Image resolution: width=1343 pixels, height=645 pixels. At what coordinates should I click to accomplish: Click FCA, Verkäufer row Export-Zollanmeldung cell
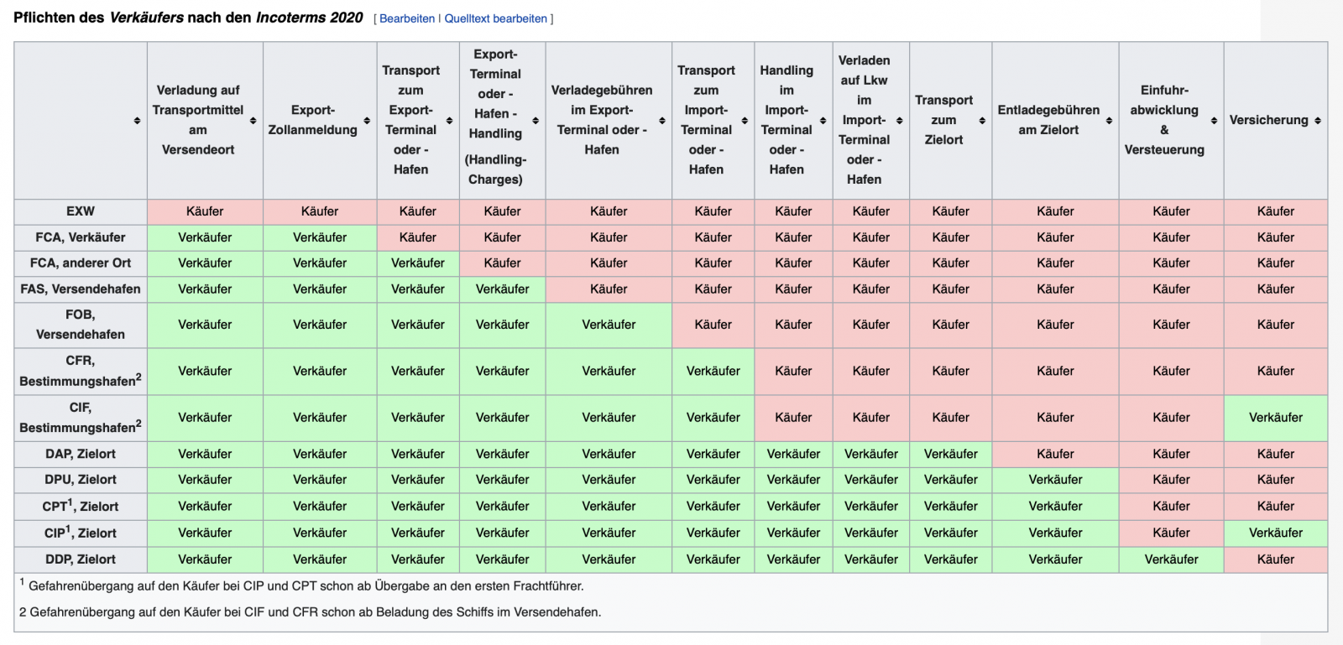pyautogui.click(x=320, y=237)
